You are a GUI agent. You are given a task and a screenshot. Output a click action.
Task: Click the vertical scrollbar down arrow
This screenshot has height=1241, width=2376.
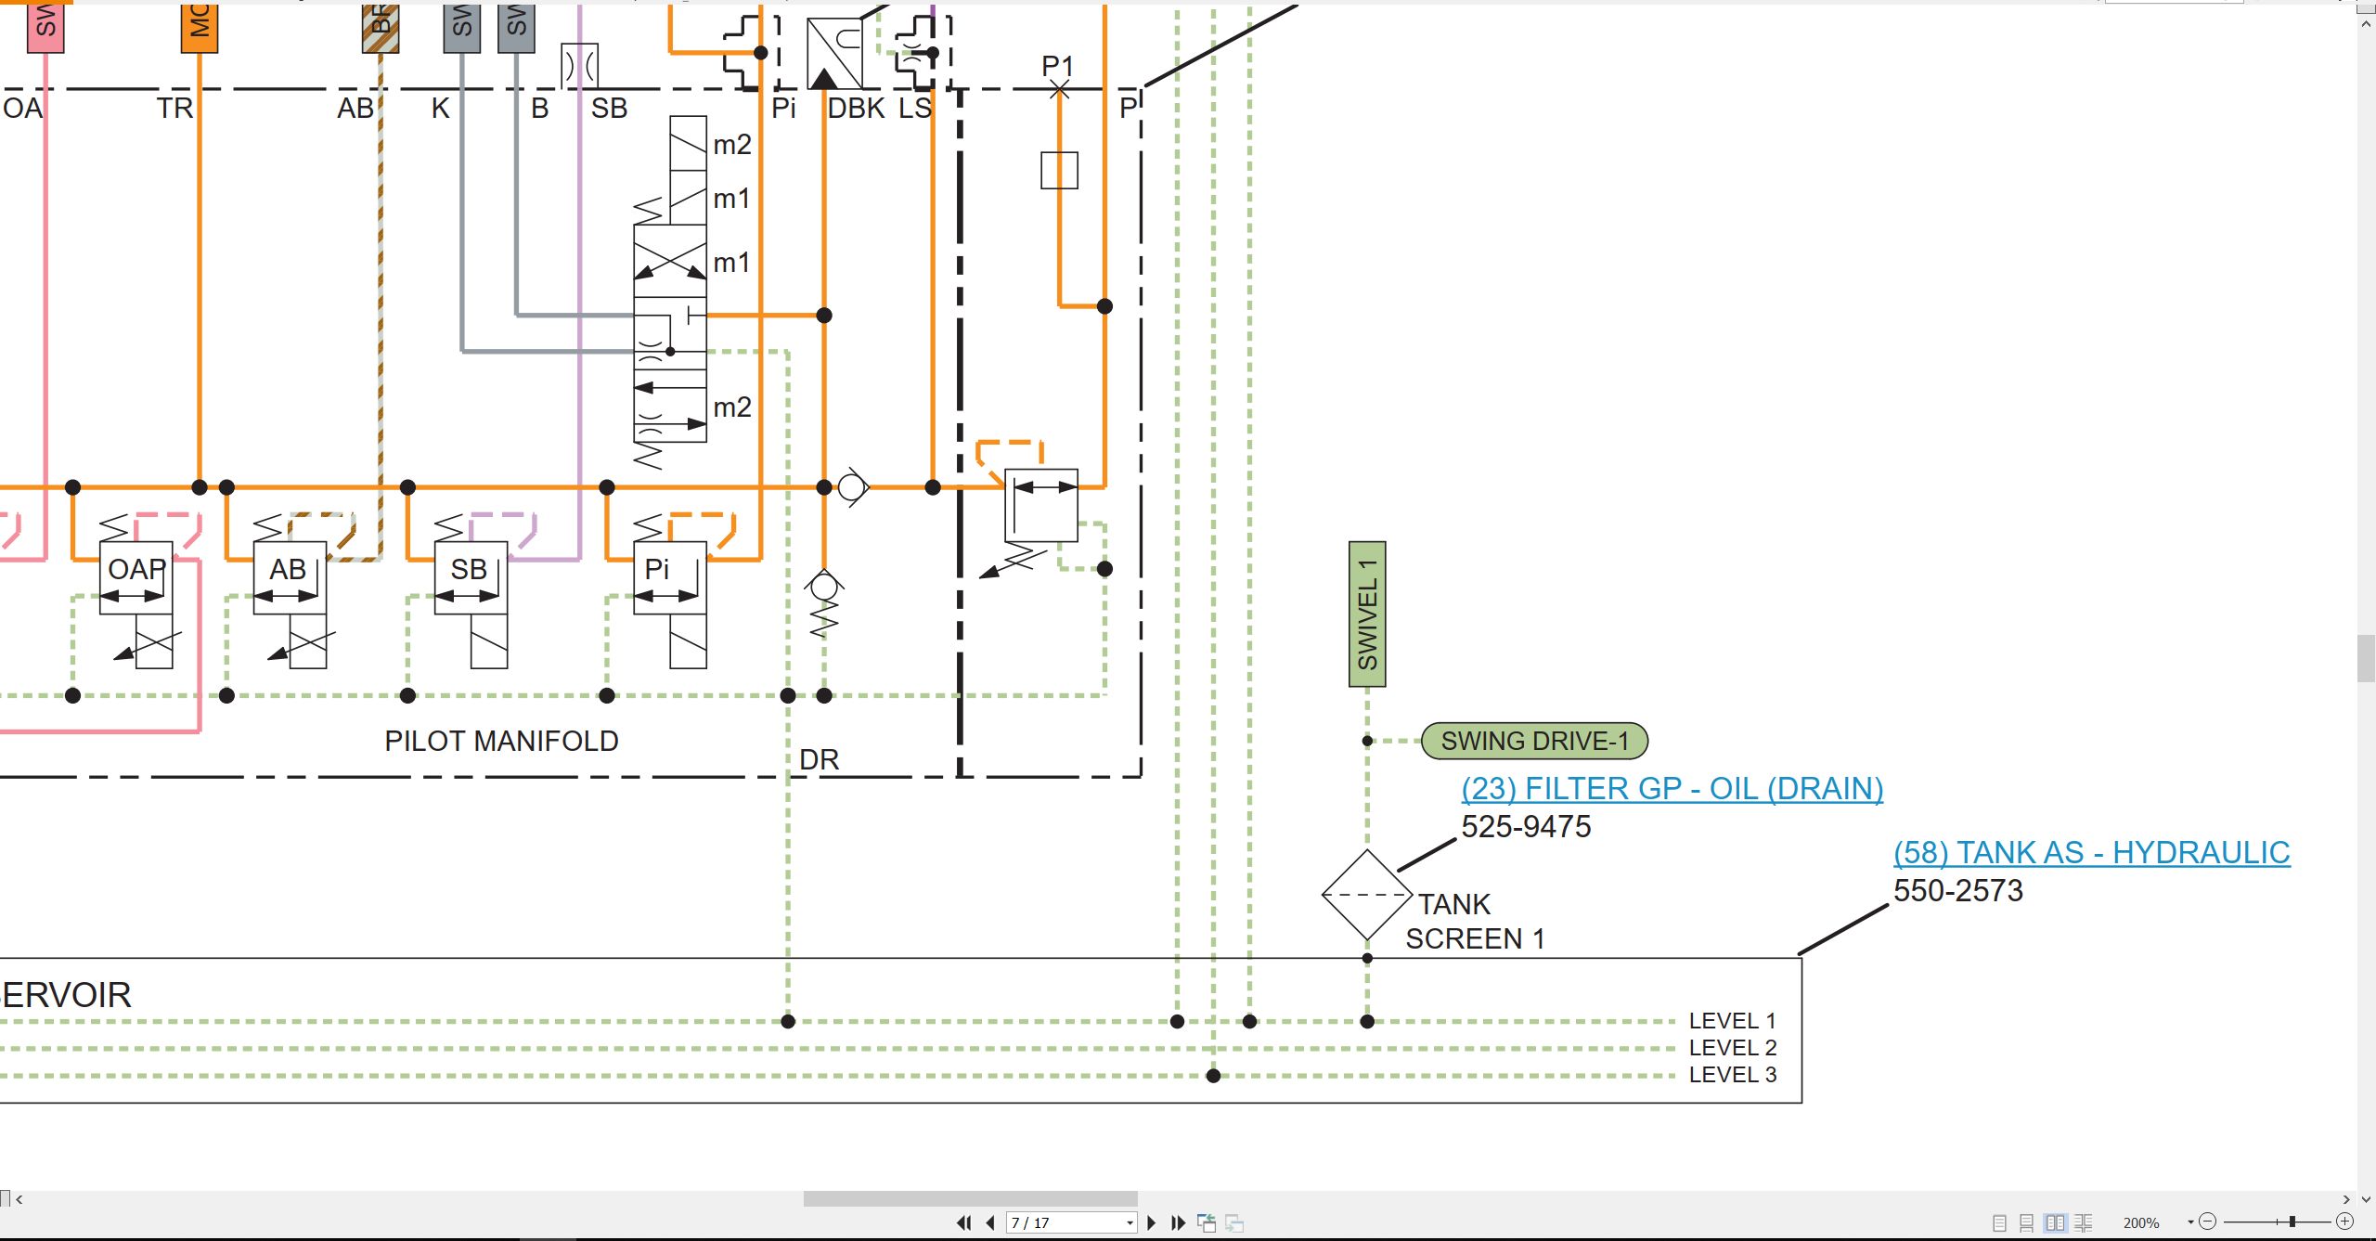coord(2366,1198)
